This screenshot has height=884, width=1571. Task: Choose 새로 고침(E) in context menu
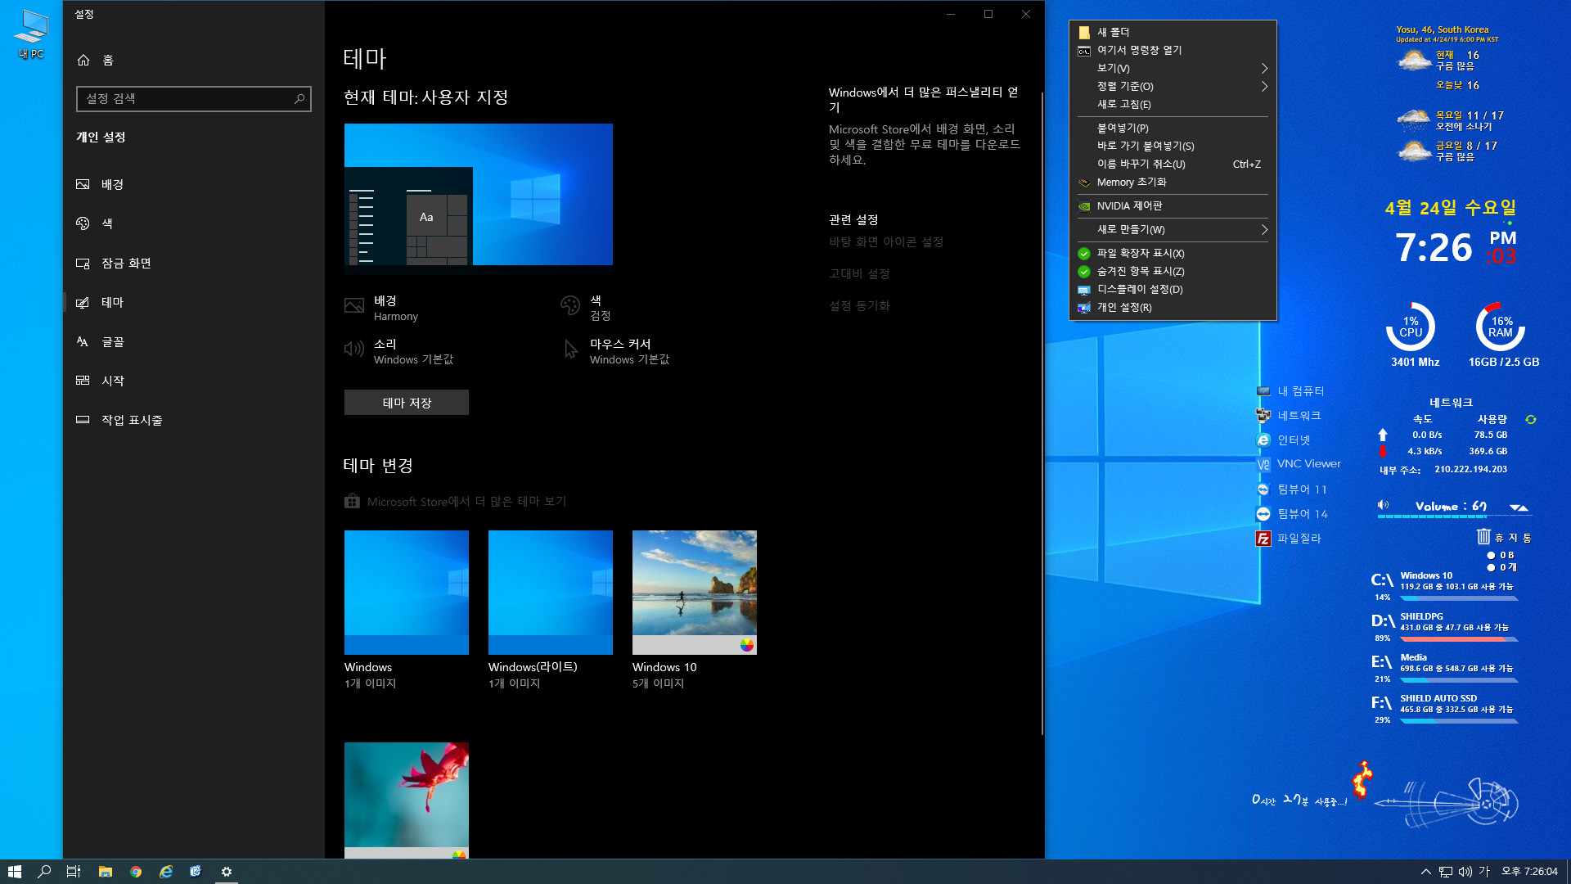coord(1173,105)
